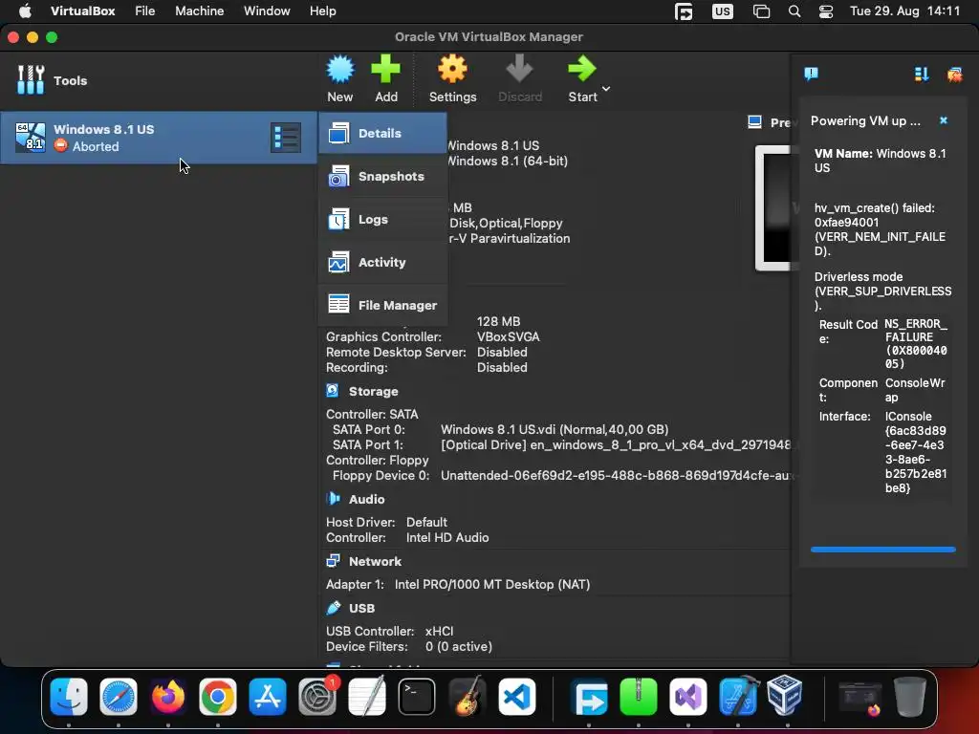Create a new VM with New icon

tap(340, 78)
